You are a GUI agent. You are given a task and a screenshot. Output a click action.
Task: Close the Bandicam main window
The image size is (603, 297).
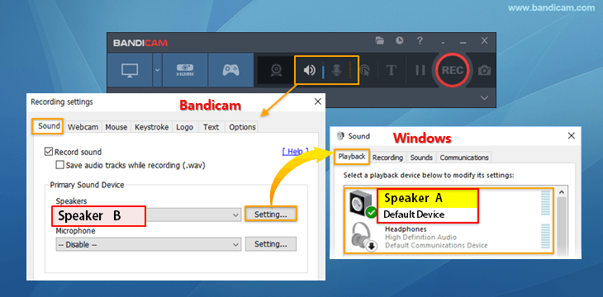click(x=484, y=40)
